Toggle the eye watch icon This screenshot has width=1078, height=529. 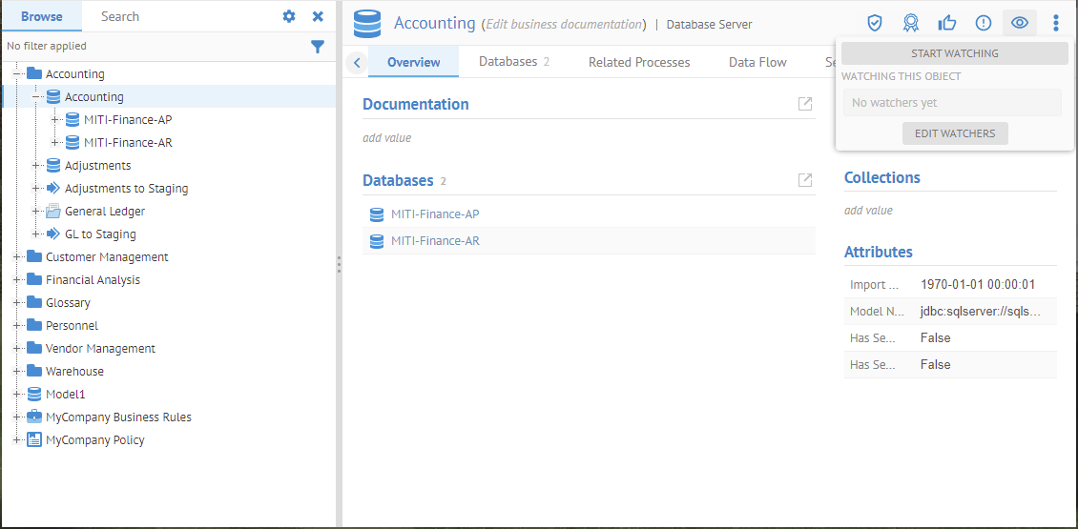coord(1020,23)
